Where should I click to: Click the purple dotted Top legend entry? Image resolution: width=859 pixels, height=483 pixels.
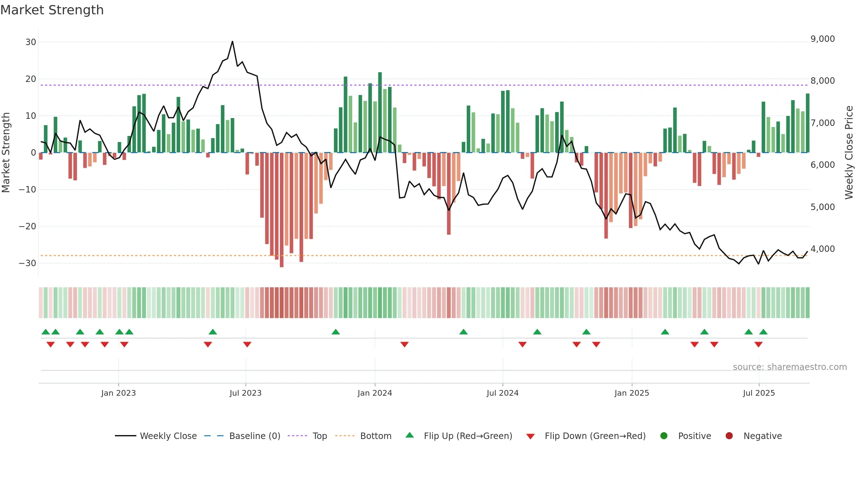point(307,436)
